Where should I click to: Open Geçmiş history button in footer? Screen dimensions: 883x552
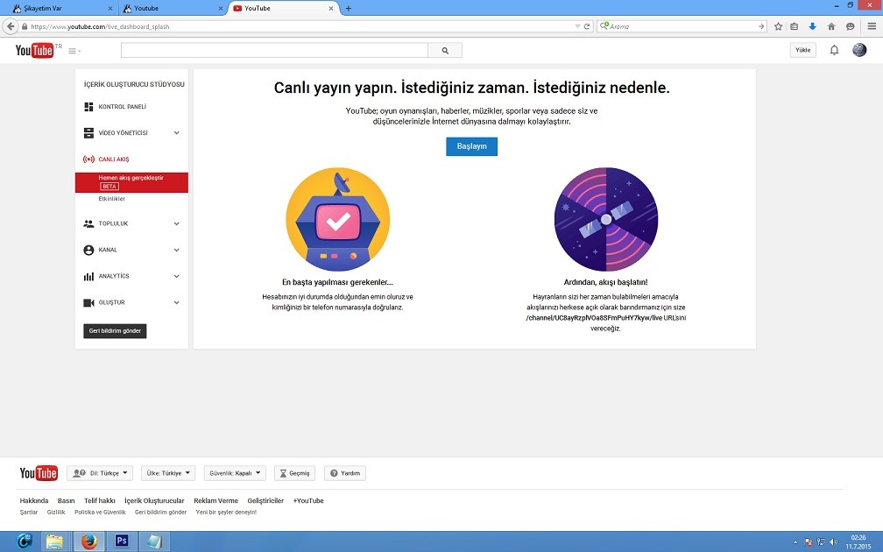[294, 473]
